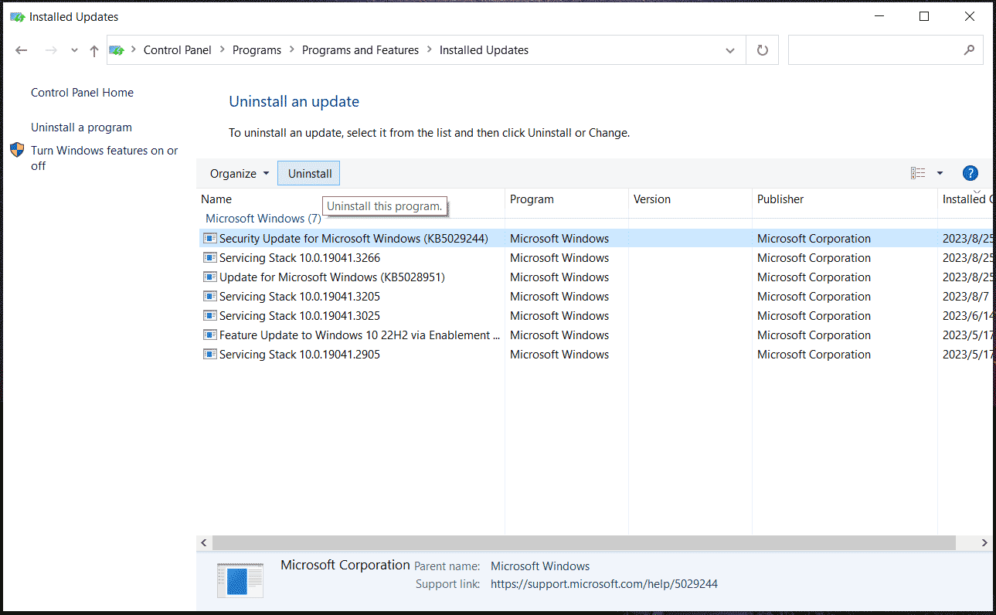Go up one level with Up arrow
This screenshot has height=615, width=996.
tap(94, 50)
